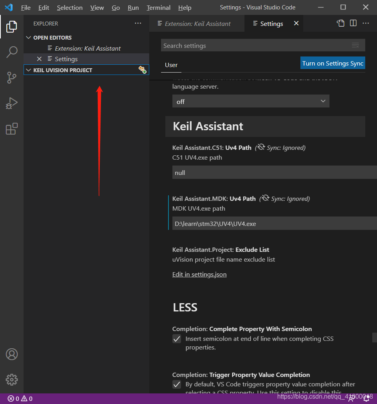Image resolution: width=377 pixels, height=404 pixels.
Task: Open the Edit menu
Action: [44, 8]
